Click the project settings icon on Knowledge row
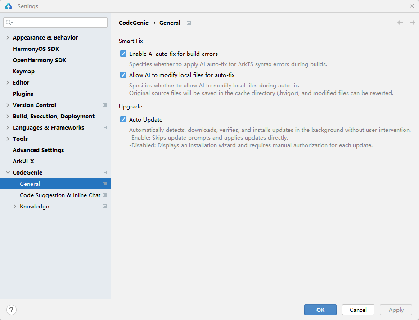419x320 pixels. pos(104,206)
